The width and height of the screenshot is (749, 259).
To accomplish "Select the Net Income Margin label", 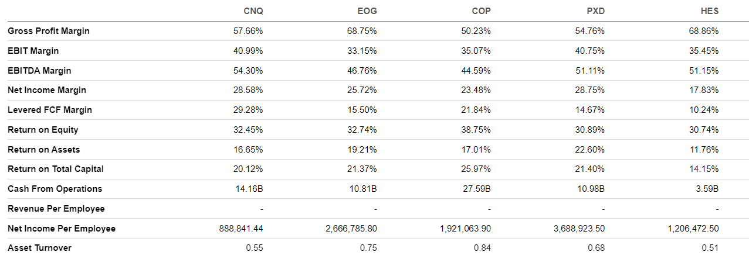I will pos(47,90).
